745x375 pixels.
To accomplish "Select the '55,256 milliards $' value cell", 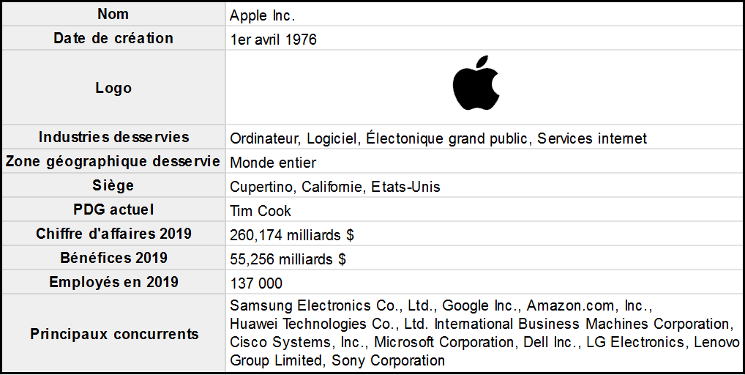I will click(288, 259).
